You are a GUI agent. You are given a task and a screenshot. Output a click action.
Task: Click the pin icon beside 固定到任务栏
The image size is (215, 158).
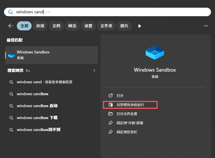[x=111, y=132]
